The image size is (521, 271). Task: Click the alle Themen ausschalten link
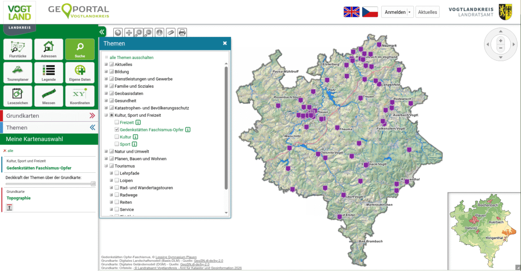pos(131,57)
